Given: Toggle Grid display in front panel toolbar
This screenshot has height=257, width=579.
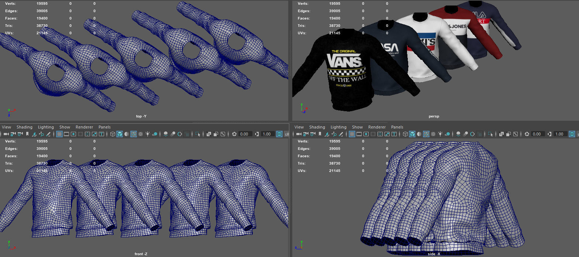Looking at the screenshot, I should [59, 134].
